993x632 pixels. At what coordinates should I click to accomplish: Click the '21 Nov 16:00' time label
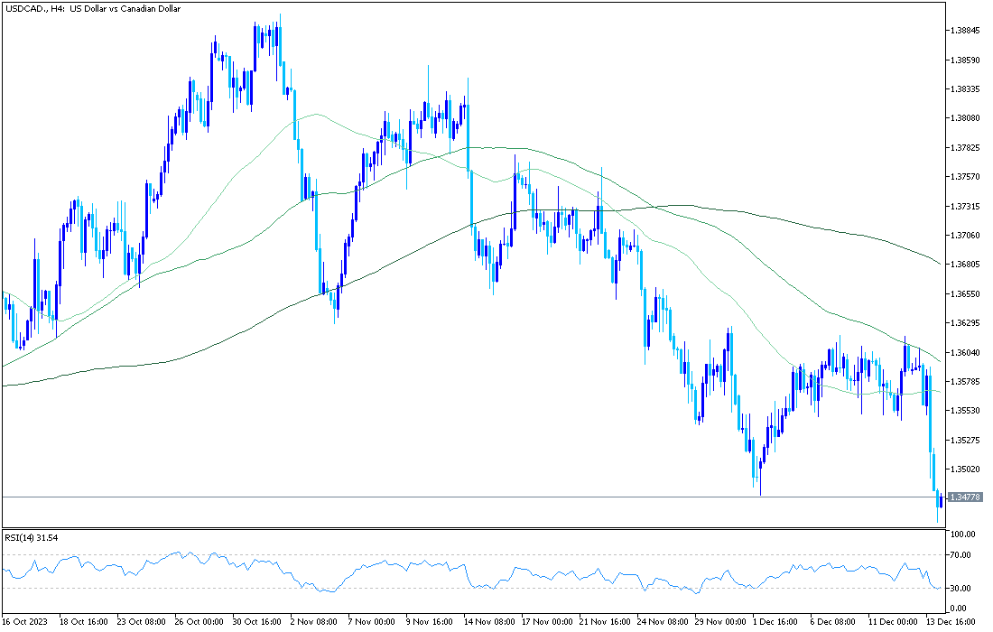[x=604, y=622]
